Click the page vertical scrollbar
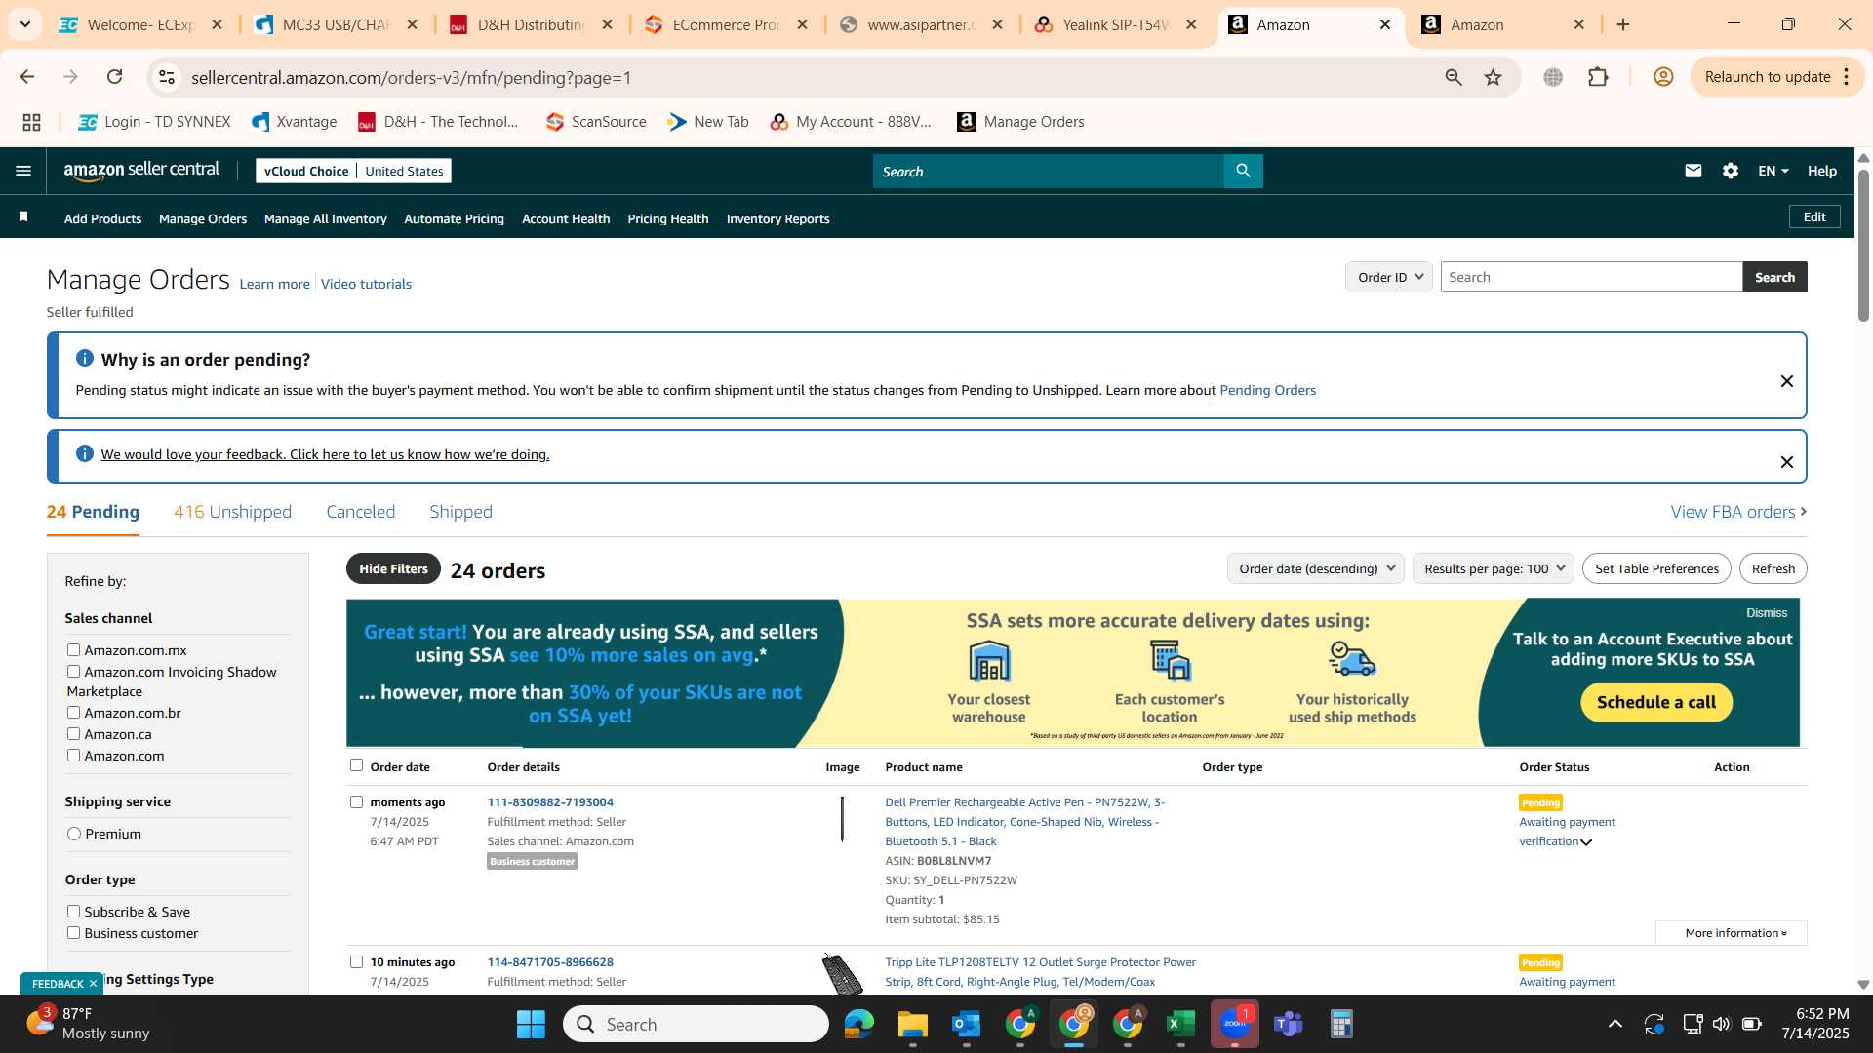 (x=1863, y=247)
